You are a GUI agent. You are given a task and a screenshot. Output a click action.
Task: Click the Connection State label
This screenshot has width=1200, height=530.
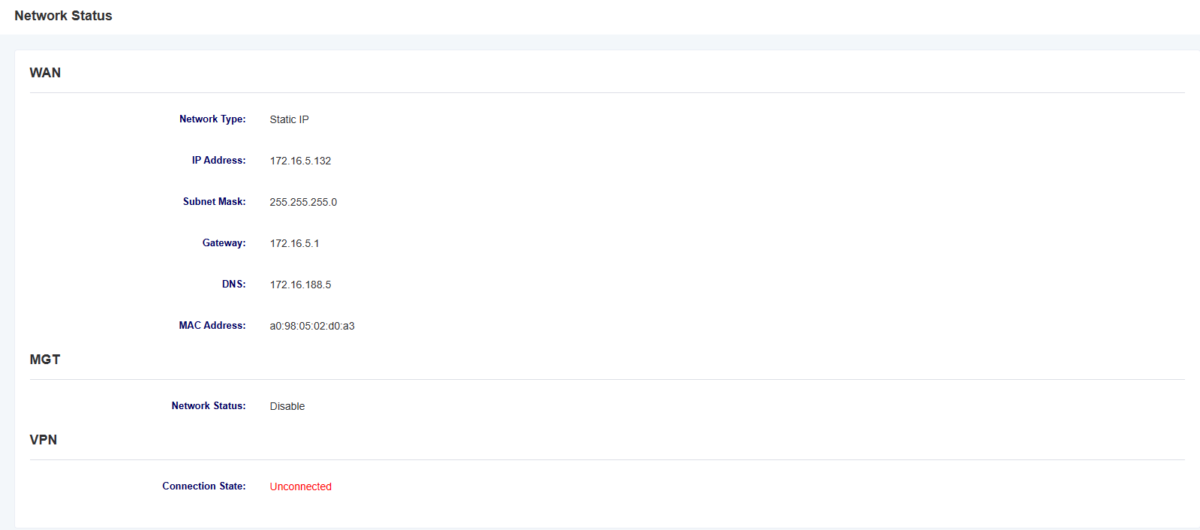[x=204, y=486]
